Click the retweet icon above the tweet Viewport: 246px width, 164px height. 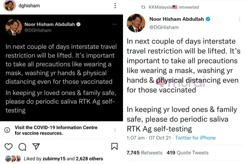tap(143, 7)
